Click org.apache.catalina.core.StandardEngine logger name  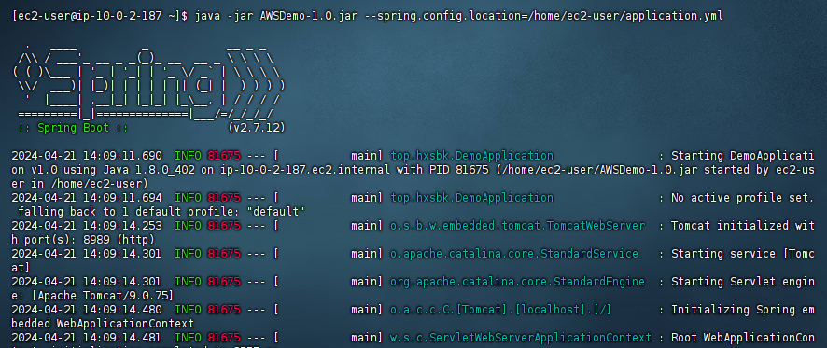click(518, 282)
